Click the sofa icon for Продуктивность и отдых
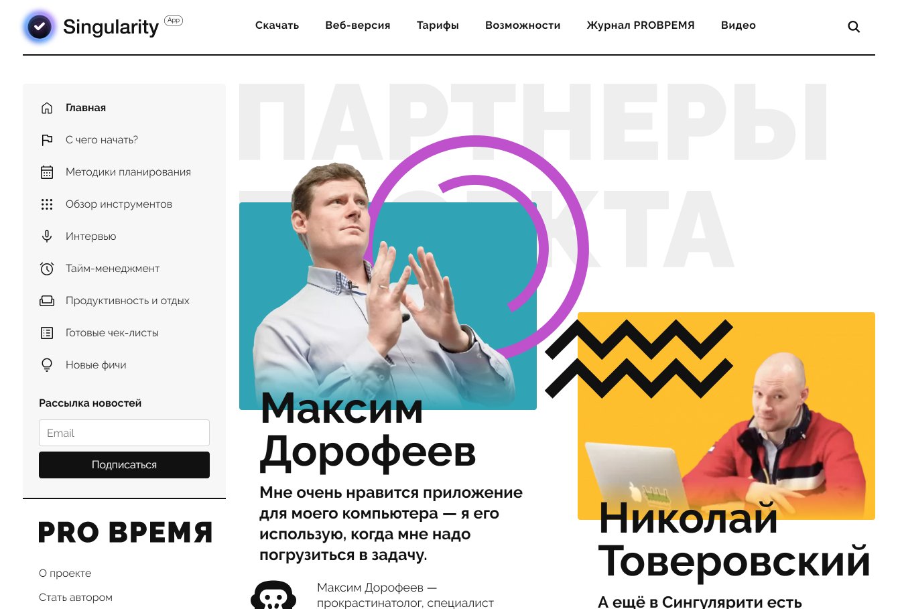 click(x=47, y=301)
